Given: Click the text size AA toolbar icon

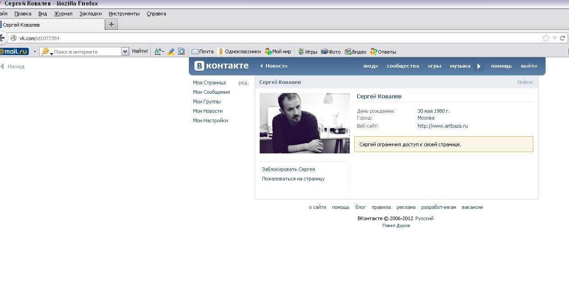Looking at the screenshot, I should point(158,51).
